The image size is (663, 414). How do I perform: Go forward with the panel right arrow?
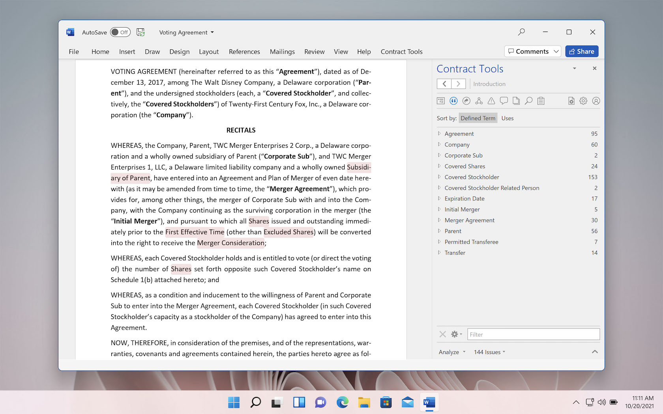[x=459, y=84]
